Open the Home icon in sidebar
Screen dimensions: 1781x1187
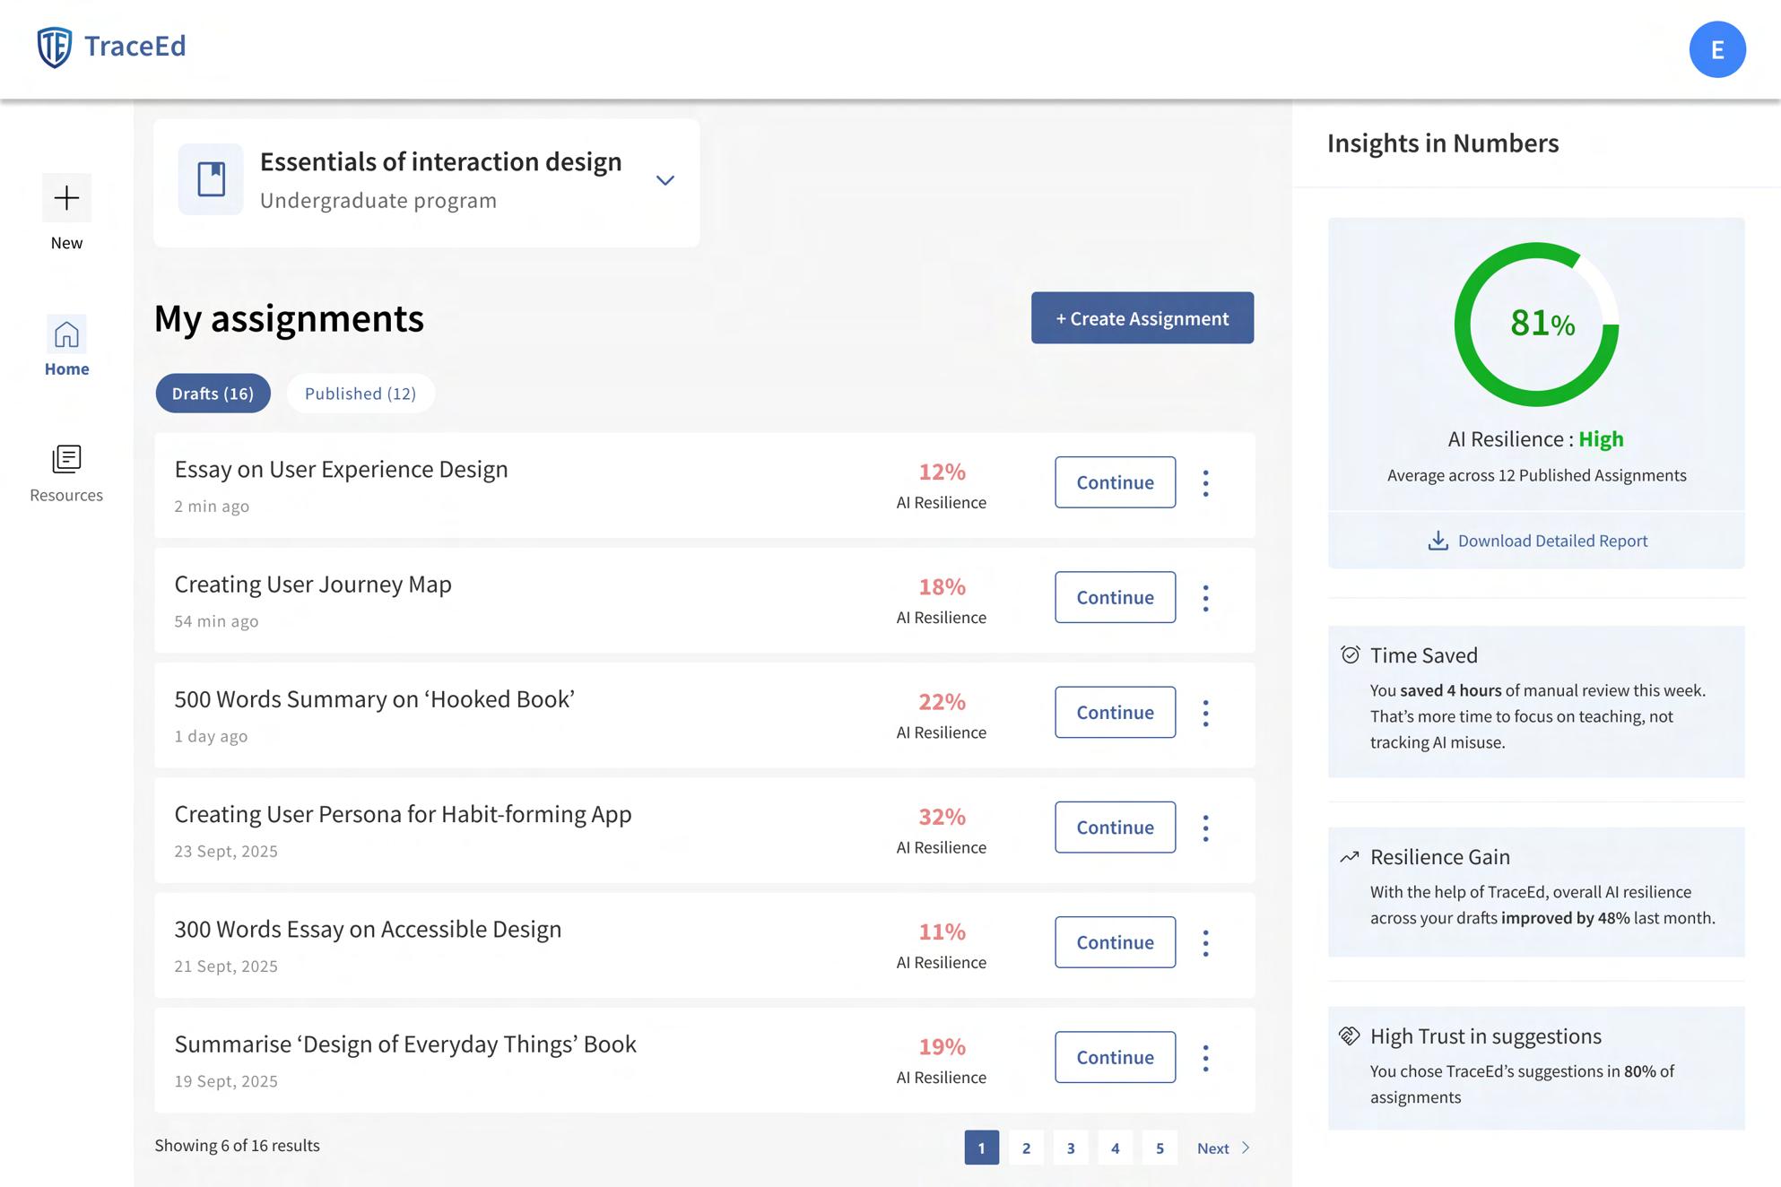(66, 335)
